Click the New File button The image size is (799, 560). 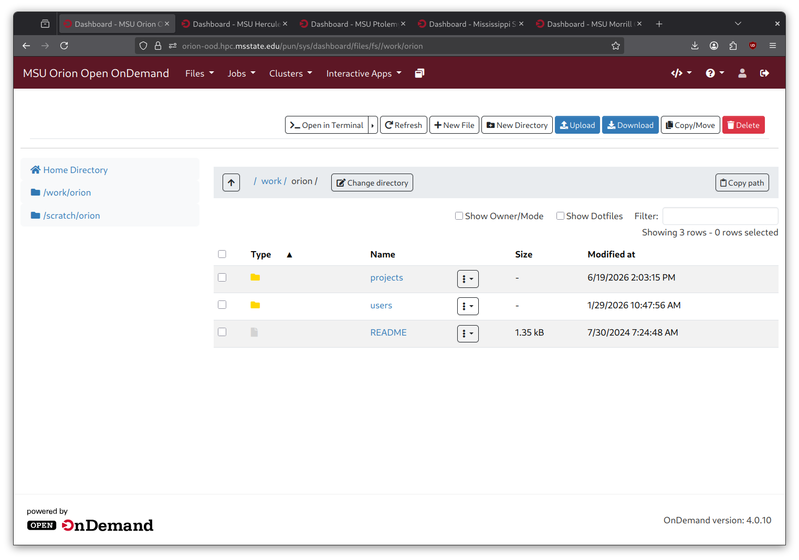(x=454, y=125)
